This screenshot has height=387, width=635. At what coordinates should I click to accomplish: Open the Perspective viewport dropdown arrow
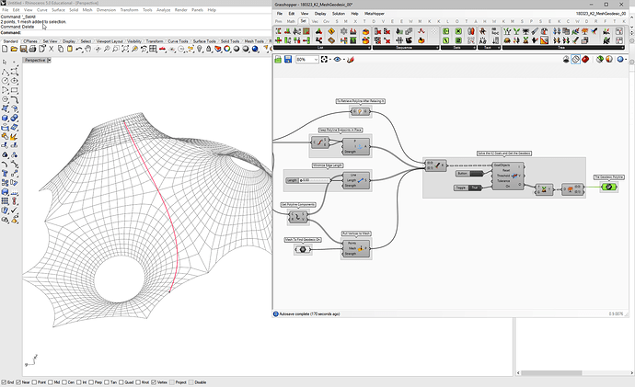[51, 60]
